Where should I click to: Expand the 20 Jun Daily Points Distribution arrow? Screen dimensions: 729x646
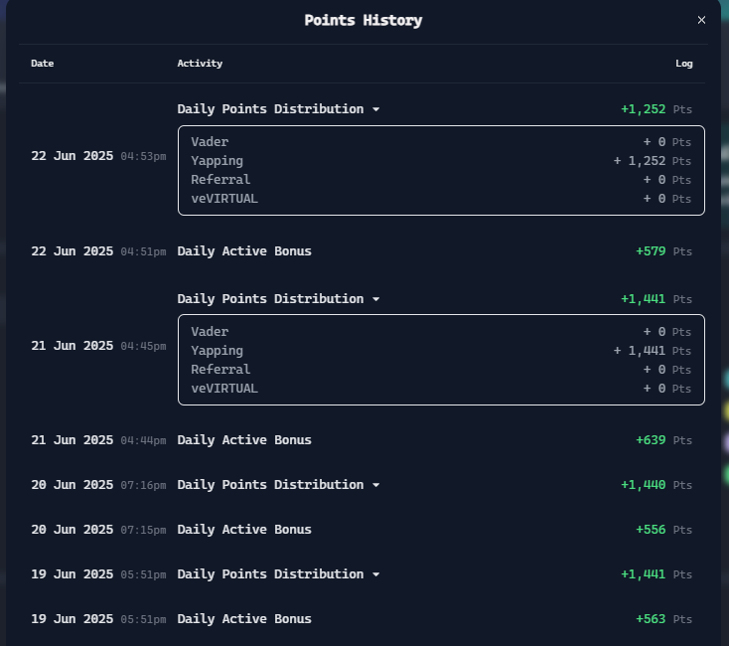click(376, 485)
